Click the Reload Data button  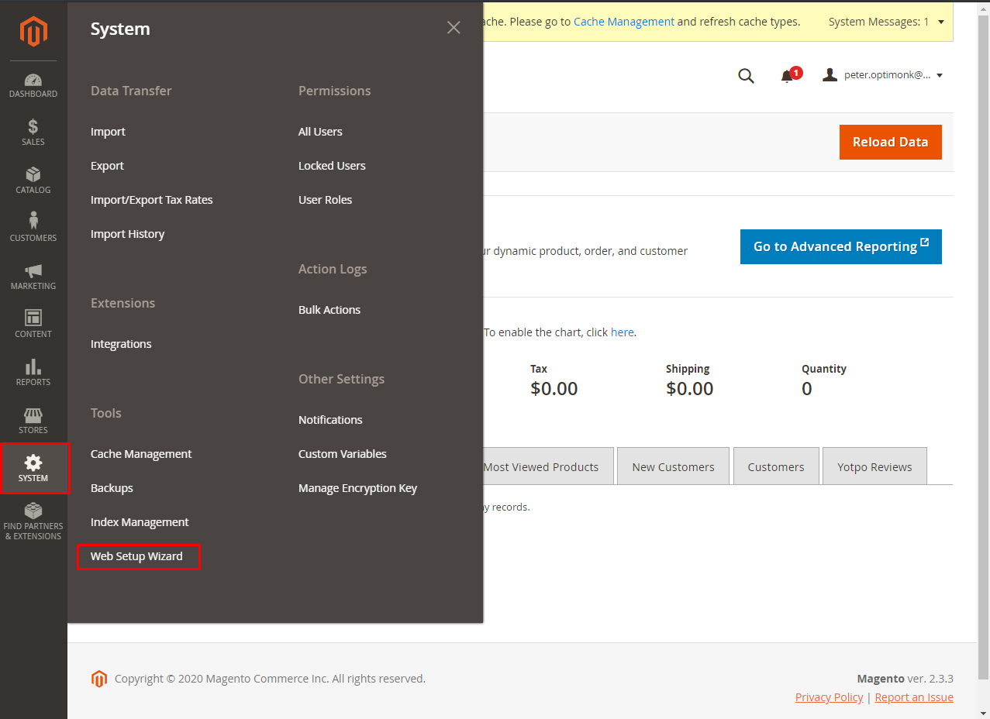pyautogui.click(x=890, y=142)
